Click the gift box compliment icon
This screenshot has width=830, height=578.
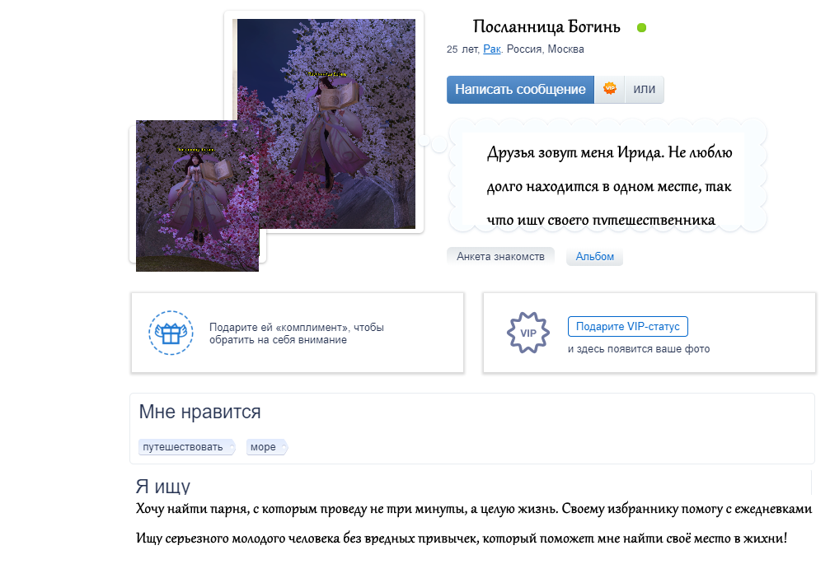click(169, 333)
